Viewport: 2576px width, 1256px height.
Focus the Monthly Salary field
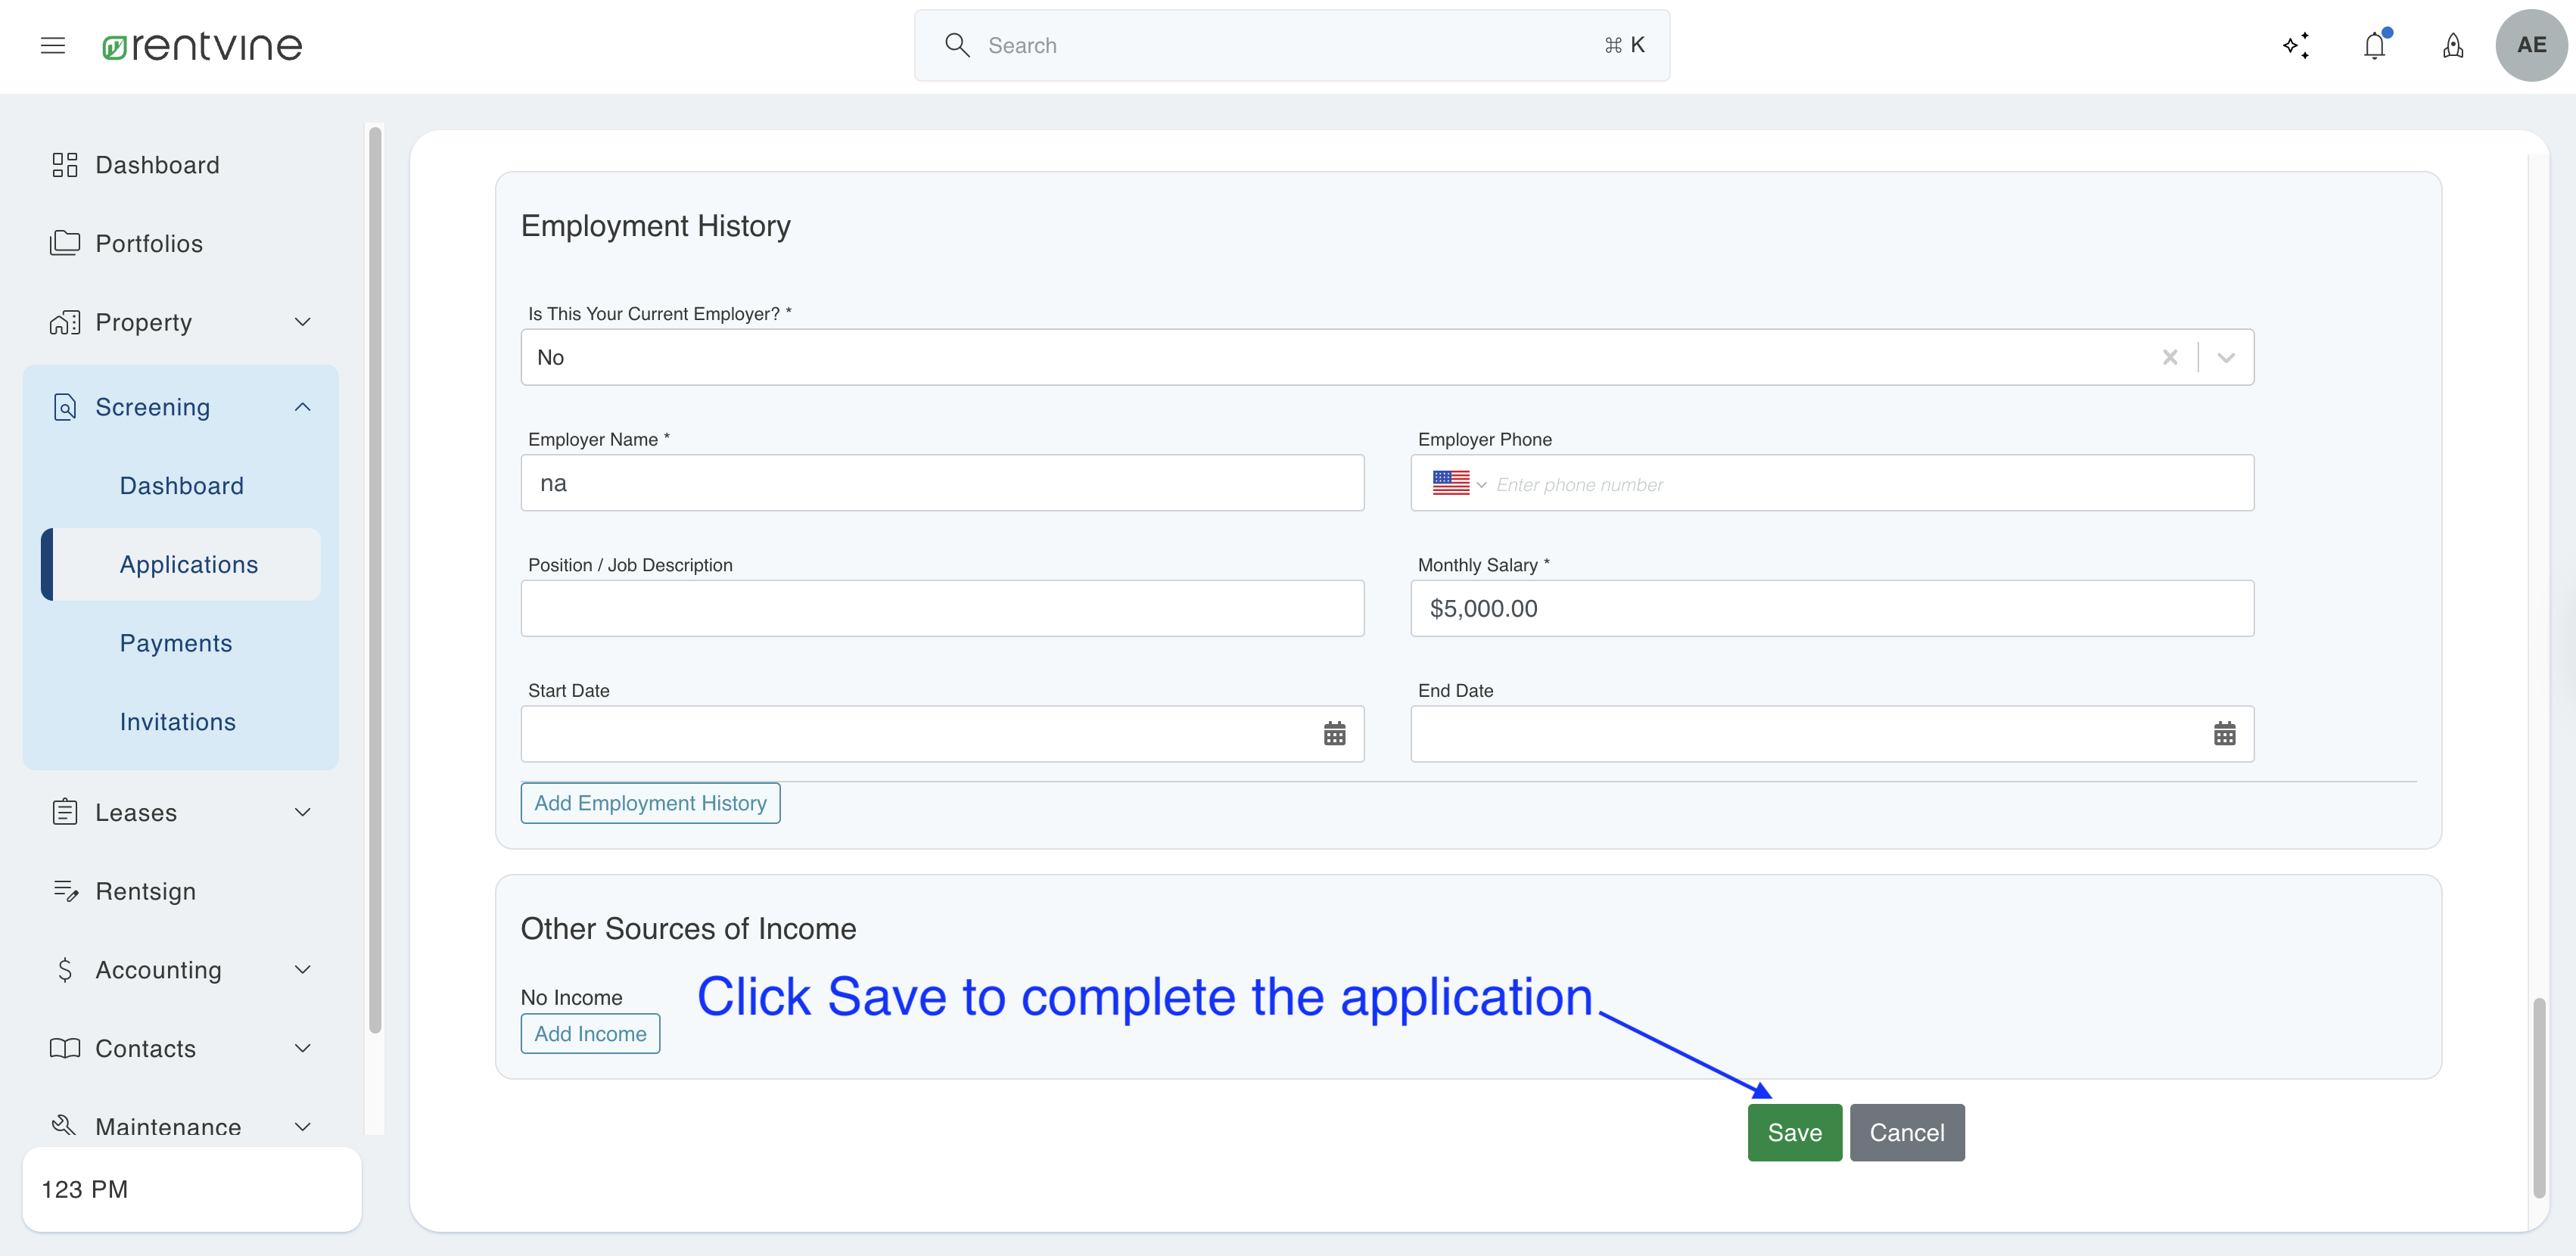point(1832,608)
